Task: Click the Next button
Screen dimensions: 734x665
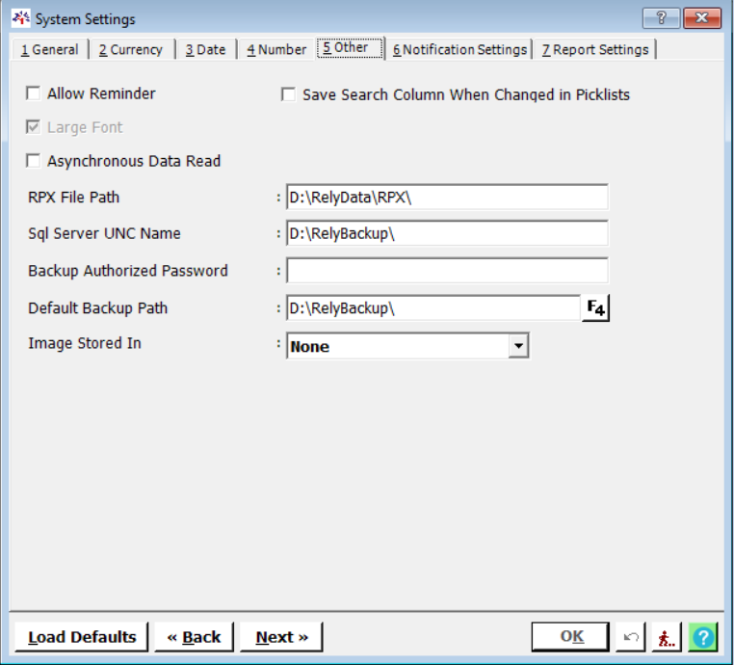Action: [x=281, y=637]
